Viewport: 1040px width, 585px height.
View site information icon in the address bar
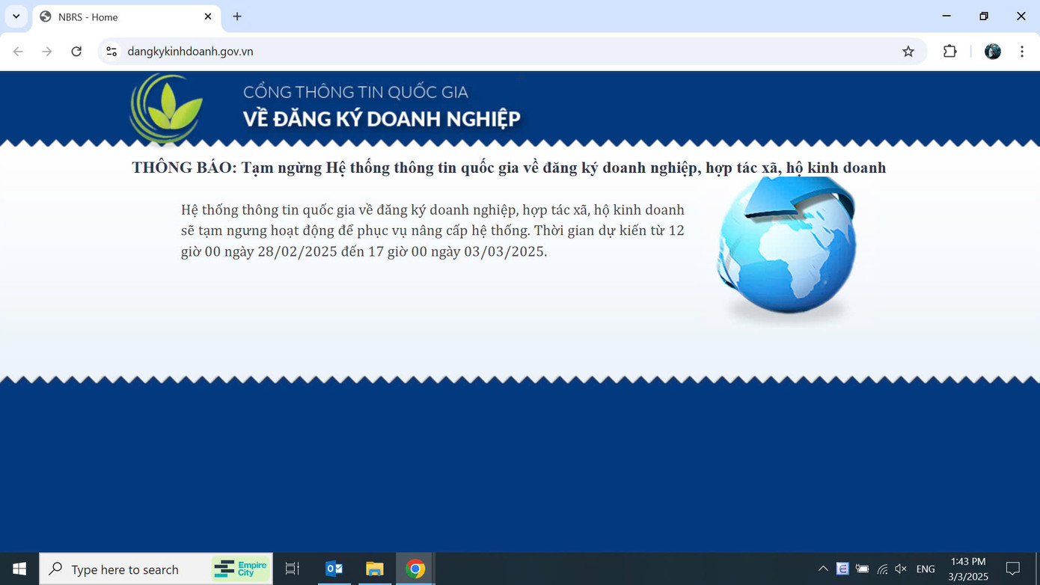tap(111, 51)
